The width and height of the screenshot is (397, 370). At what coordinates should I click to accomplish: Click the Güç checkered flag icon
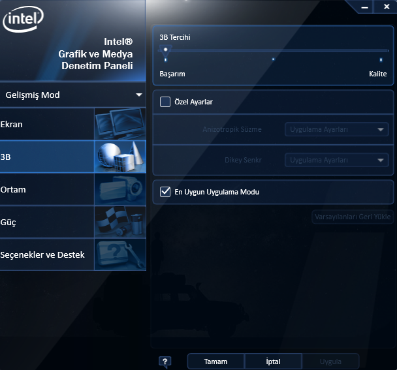(120, 222)
